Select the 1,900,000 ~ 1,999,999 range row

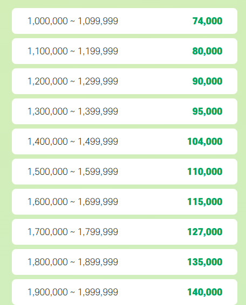tap(125, 292)
